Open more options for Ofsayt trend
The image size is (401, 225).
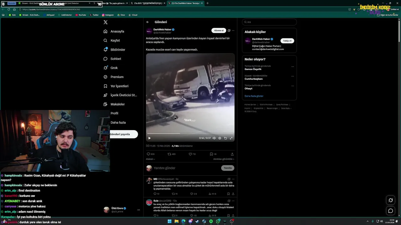pyautogui.click(x=293, y=86)
